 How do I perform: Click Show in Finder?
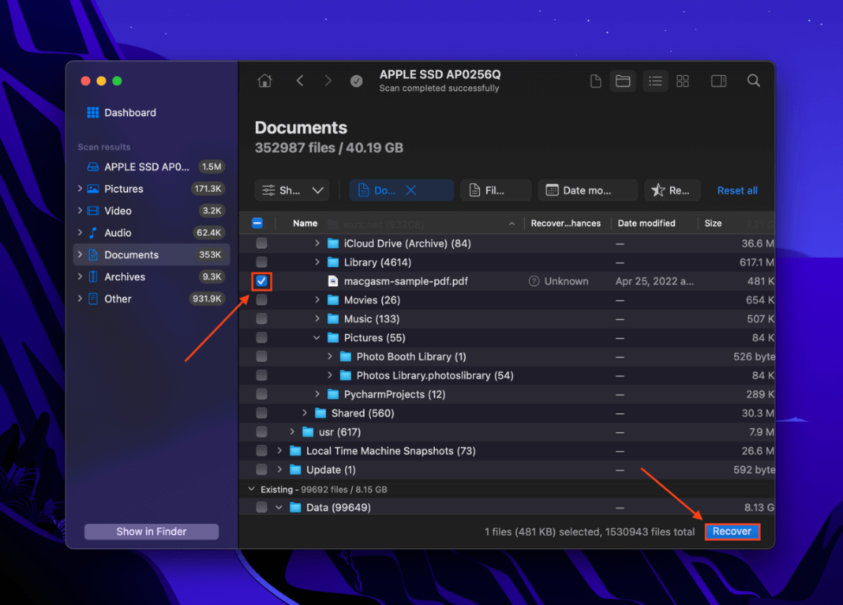tap(151, 531)
